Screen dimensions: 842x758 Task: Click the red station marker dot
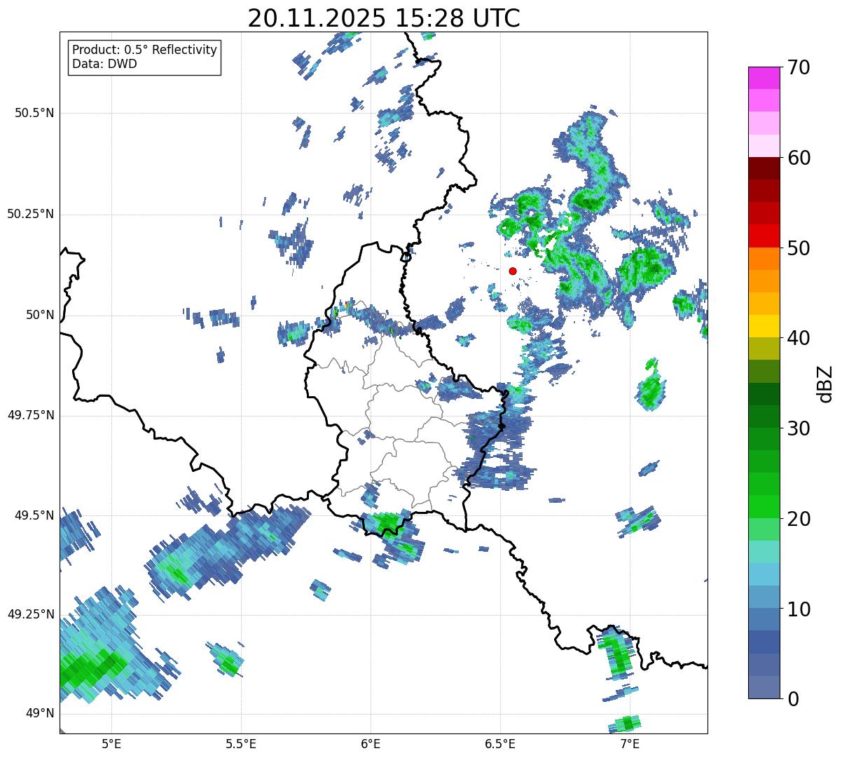(x=513, y=271)
